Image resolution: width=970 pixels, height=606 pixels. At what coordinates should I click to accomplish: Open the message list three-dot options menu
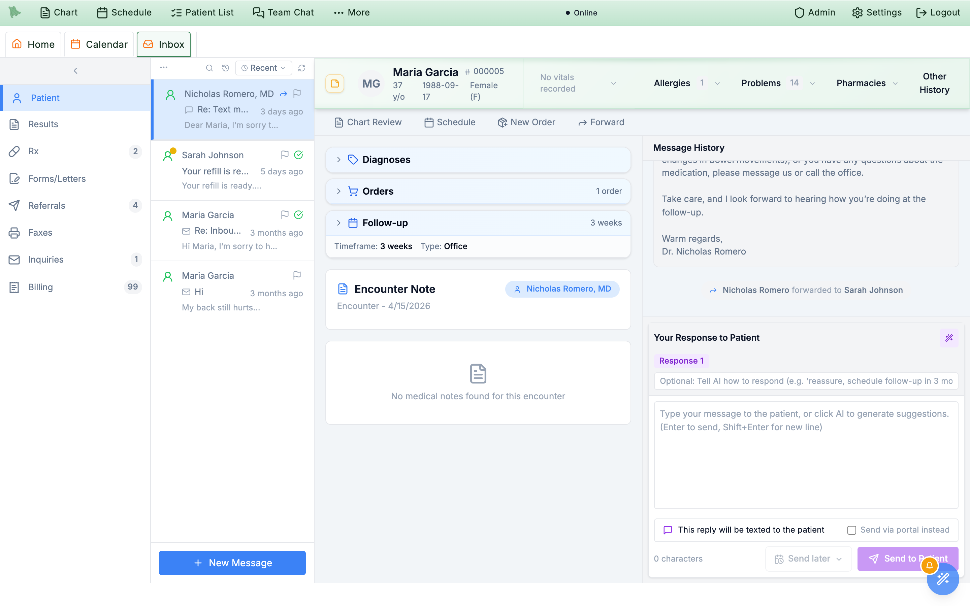[x=164, y=67]
